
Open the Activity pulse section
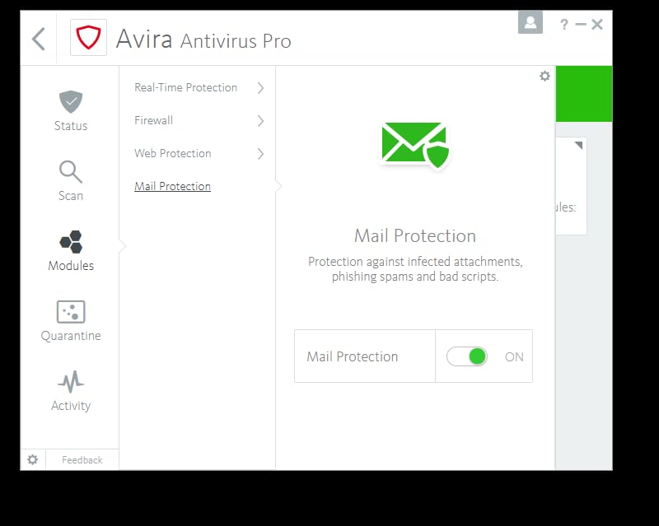click(x=71, y=391)
